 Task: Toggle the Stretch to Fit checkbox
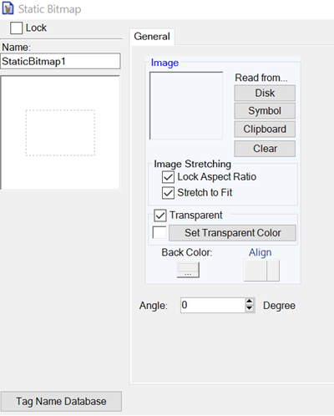pyautogui.click(x=168, y=193)
